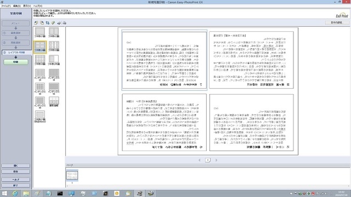
Task: Click the last toolbar icon after the separator
Action: tap(65, 23)
